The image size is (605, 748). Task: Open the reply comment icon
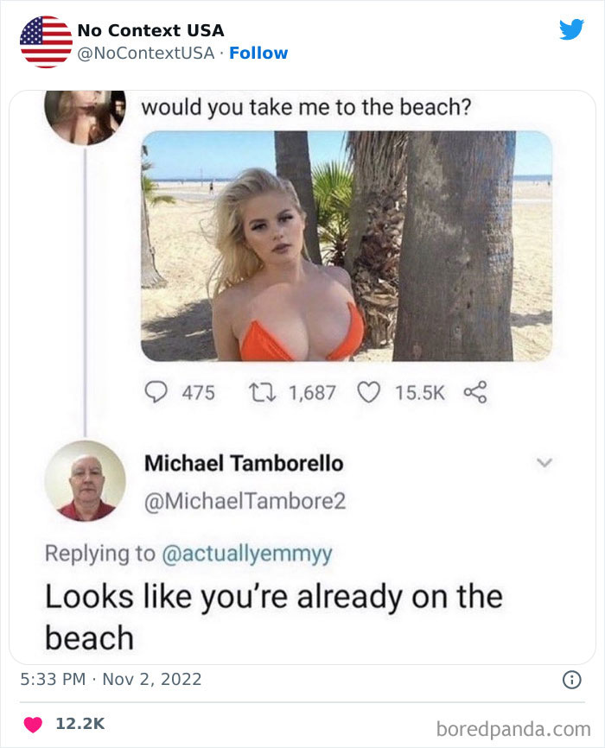pos(156,393)
